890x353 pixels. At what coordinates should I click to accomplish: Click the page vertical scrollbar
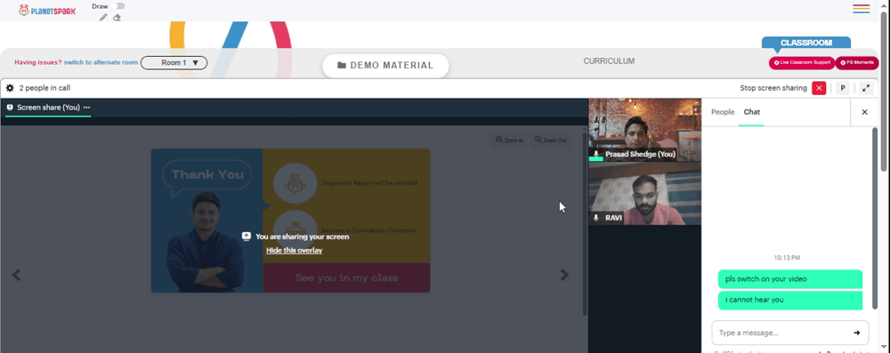[x=884, y=91]
